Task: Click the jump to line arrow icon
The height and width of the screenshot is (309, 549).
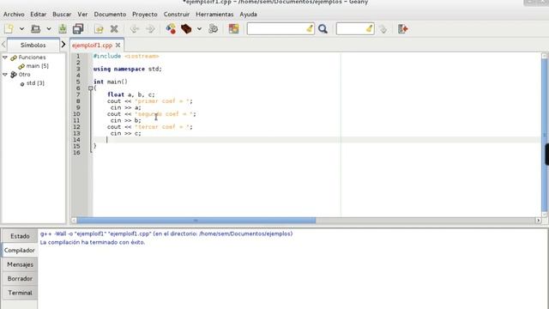Action: 383,29
